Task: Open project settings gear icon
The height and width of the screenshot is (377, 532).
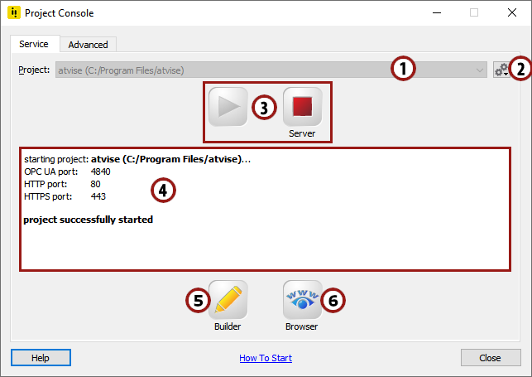Action: pos(501,70)
